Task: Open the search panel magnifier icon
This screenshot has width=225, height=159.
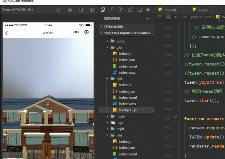Action: coord(112,10)
